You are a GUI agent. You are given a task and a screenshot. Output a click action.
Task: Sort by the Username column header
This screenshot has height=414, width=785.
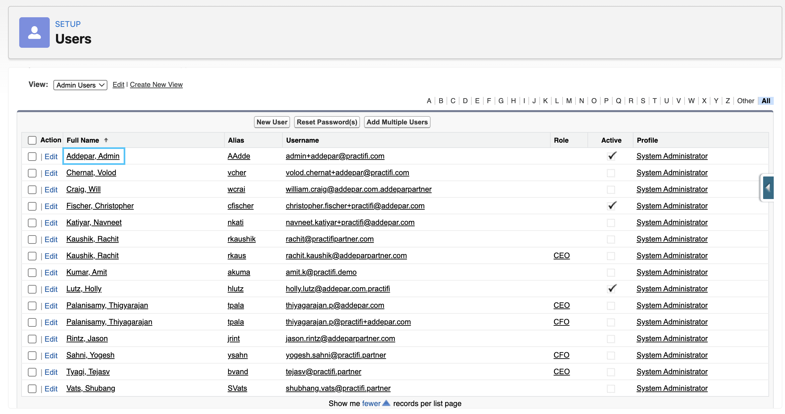pyautogui.click(x=302, y=140)
